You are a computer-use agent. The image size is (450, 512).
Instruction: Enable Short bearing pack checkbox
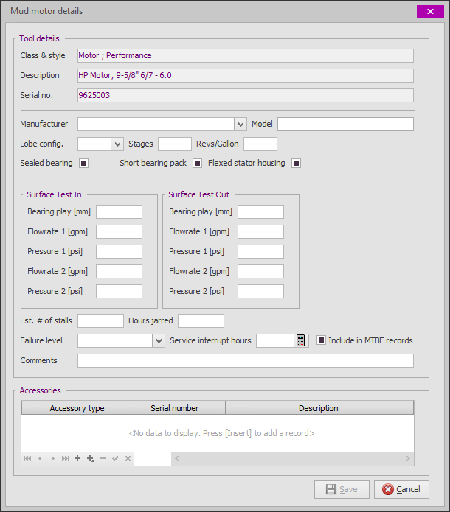(x=197, y=163)
